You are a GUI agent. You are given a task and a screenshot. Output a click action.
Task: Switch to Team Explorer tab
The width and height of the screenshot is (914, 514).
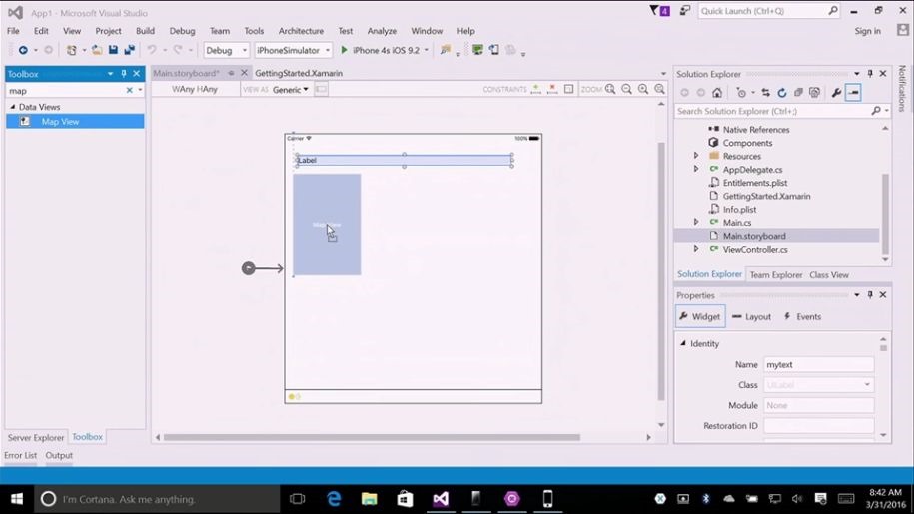click(x=776, y=274)
